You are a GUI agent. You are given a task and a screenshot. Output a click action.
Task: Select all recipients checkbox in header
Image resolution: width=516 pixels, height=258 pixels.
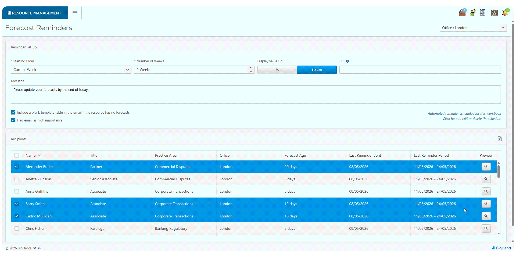(x=17, y=155)
